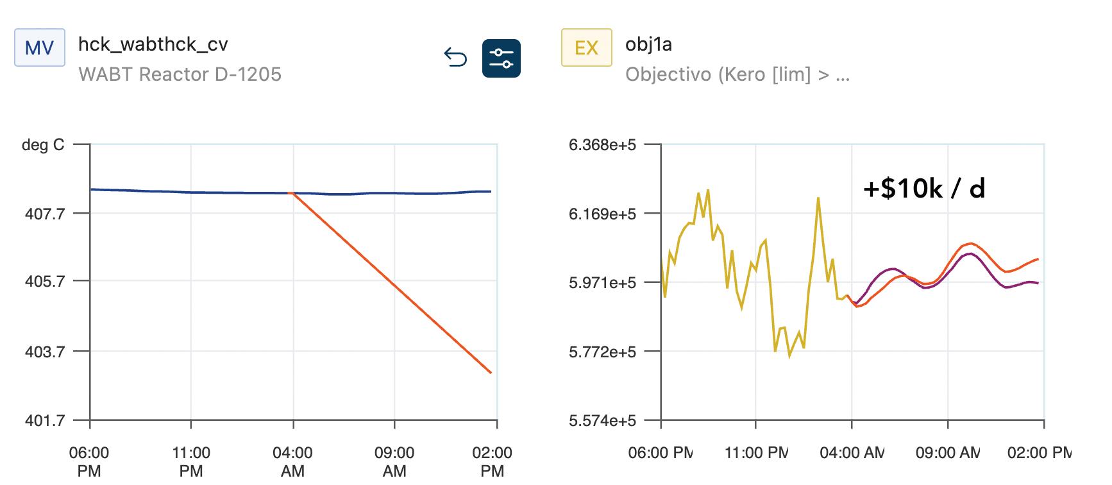Click the WABT Reactor D-1205 subtitle
1112x485 pixels.
tap(180, 74)
